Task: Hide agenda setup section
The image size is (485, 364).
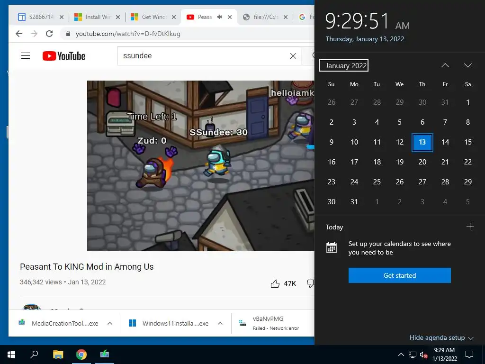Action: 441,337
